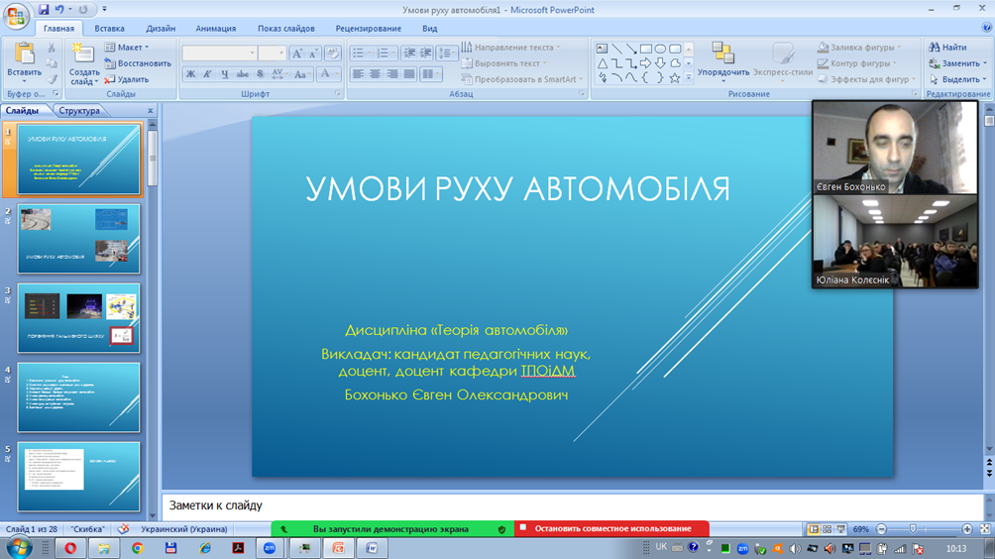
Task: Open the Дизайн ribbon tab
Action: (x=161, y=29)
